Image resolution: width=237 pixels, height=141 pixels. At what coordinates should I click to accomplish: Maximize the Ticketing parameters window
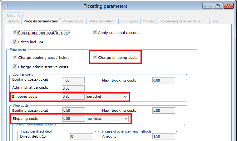(217, 6)
